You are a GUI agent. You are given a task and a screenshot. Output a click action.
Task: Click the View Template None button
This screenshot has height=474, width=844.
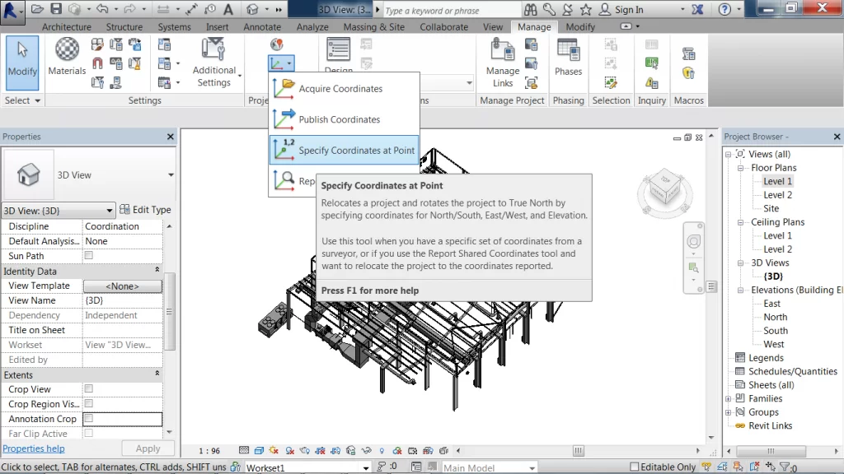point(122,286)
